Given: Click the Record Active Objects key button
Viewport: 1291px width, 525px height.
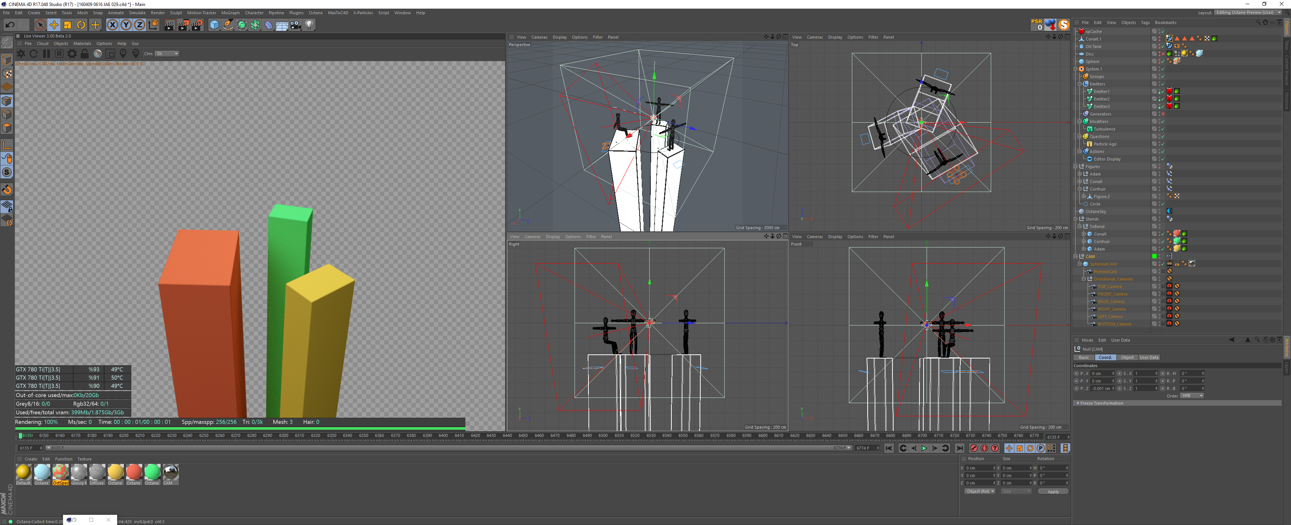Looking at the screenshot, I should click(973, 448).
